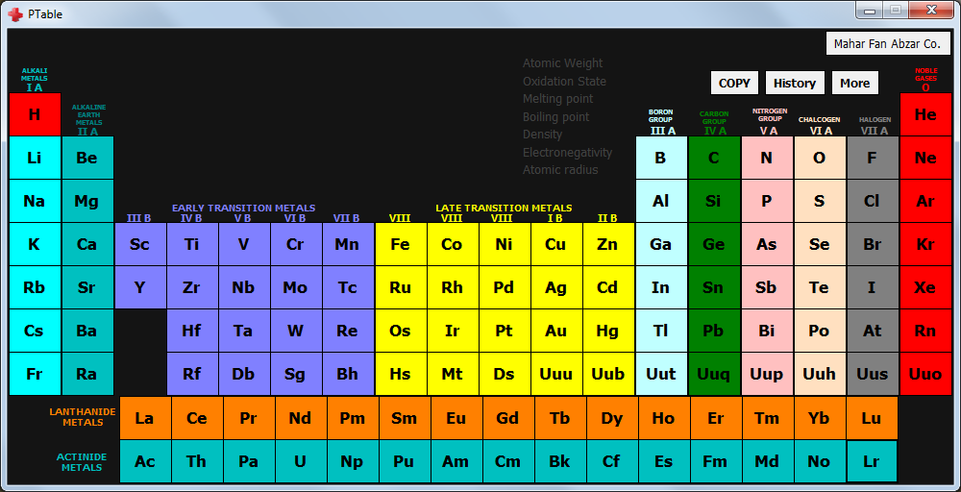Image resolution: width=961 pixels, height=492 pixels.
Task: Select the Actinium (Ac) tile
Action: (x=145, y=461)
